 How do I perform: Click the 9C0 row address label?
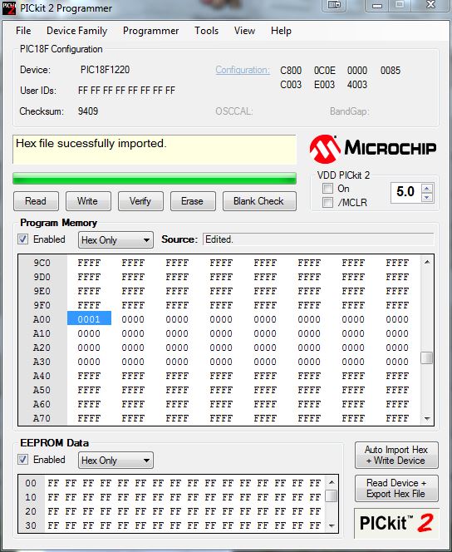[x=42, y=263]
